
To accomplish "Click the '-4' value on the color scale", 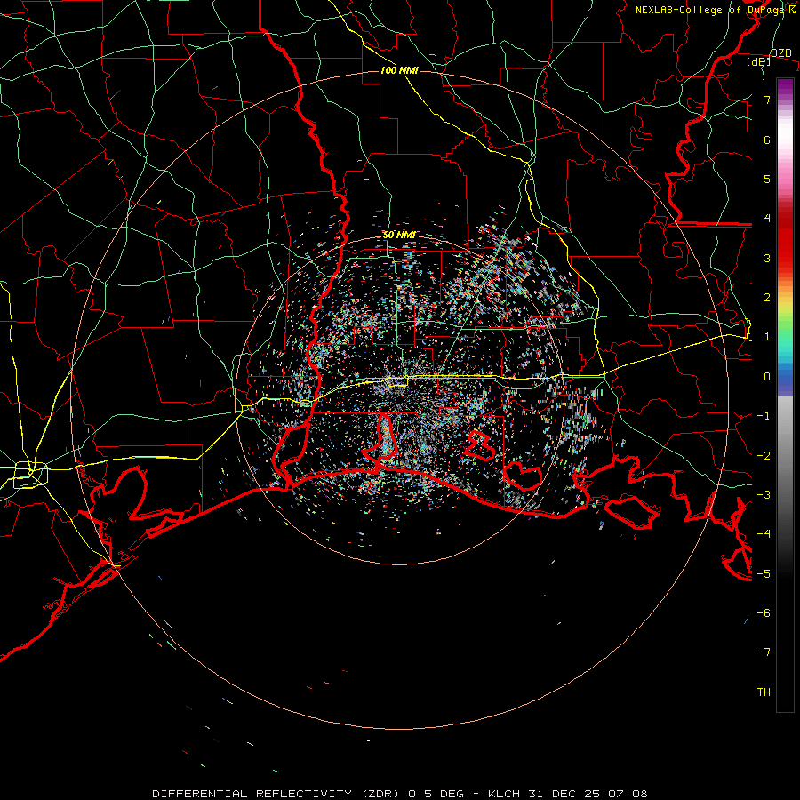I will click(764, 534).
